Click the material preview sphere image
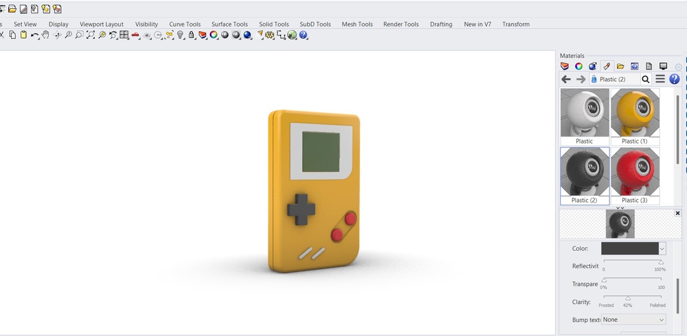 point(620,224)
